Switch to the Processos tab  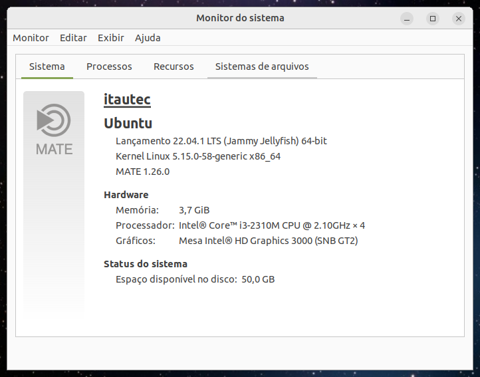[109, 66]
